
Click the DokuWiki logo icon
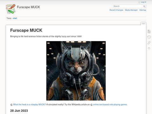point(11,9)
